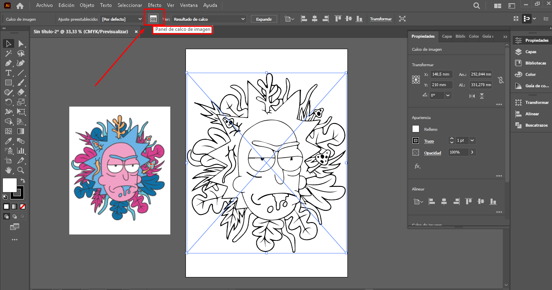
Task: Set paint mode to Gradient
Action: (15, 206)
